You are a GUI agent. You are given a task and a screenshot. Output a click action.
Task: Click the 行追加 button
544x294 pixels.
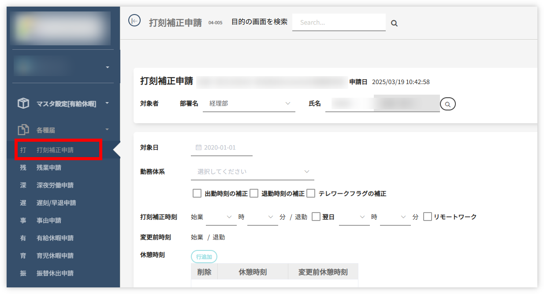(x=204, y=257)
